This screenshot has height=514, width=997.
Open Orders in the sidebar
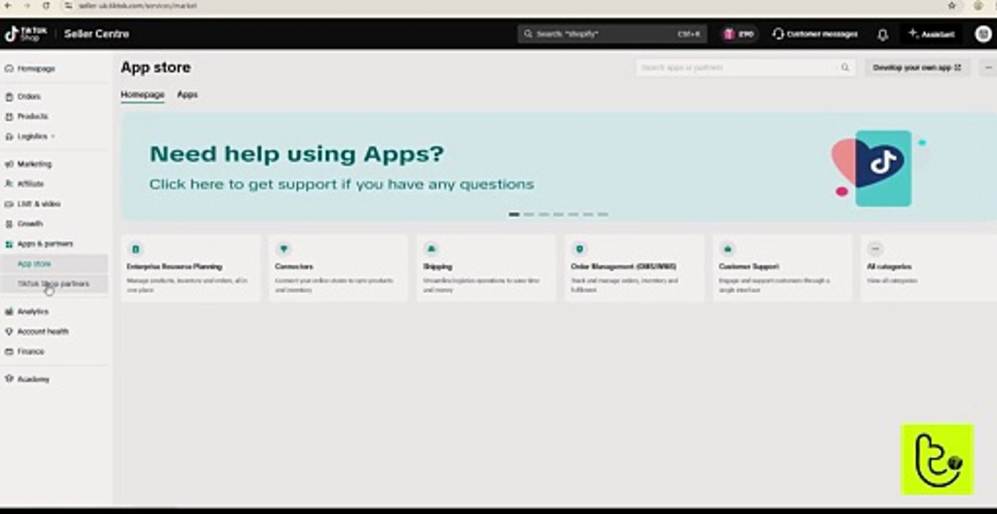29,96
